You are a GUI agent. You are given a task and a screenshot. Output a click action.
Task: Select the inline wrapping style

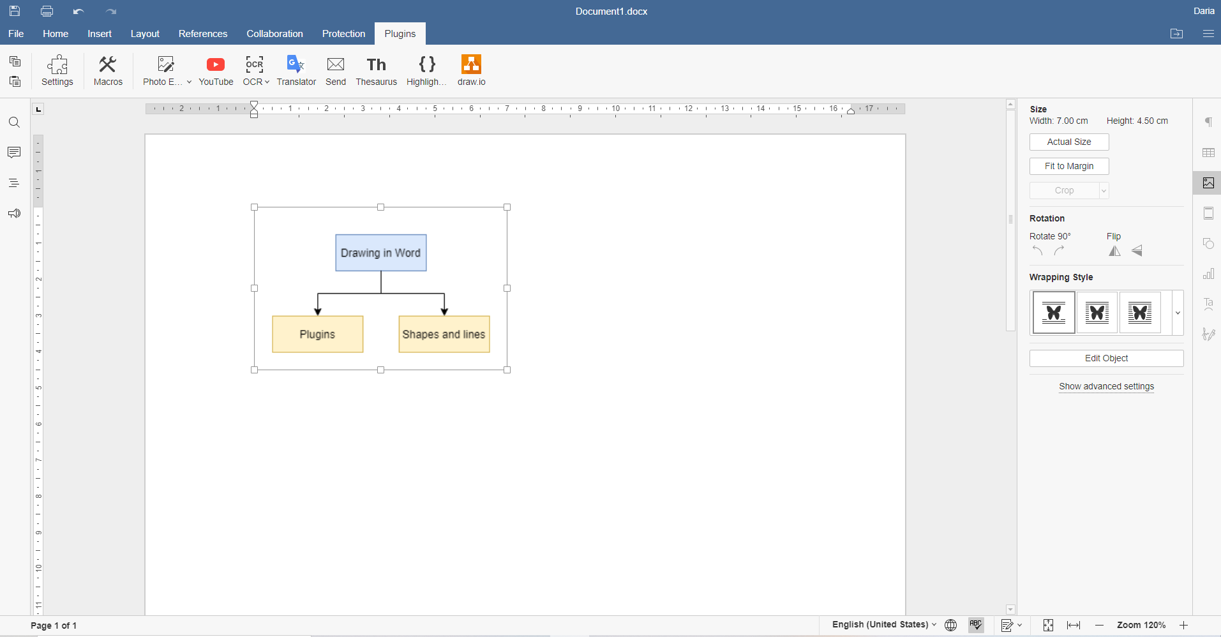1053,312
